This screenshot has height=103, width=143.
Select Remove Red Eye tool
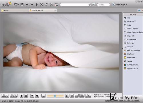tap(131, 68)
